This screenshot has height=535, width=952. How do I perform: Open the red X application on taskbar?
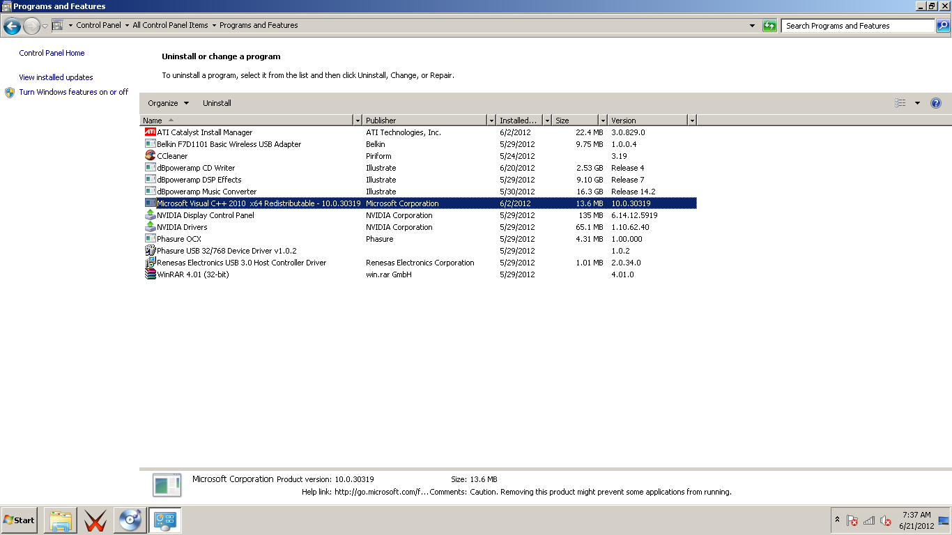tap(95, 520)
